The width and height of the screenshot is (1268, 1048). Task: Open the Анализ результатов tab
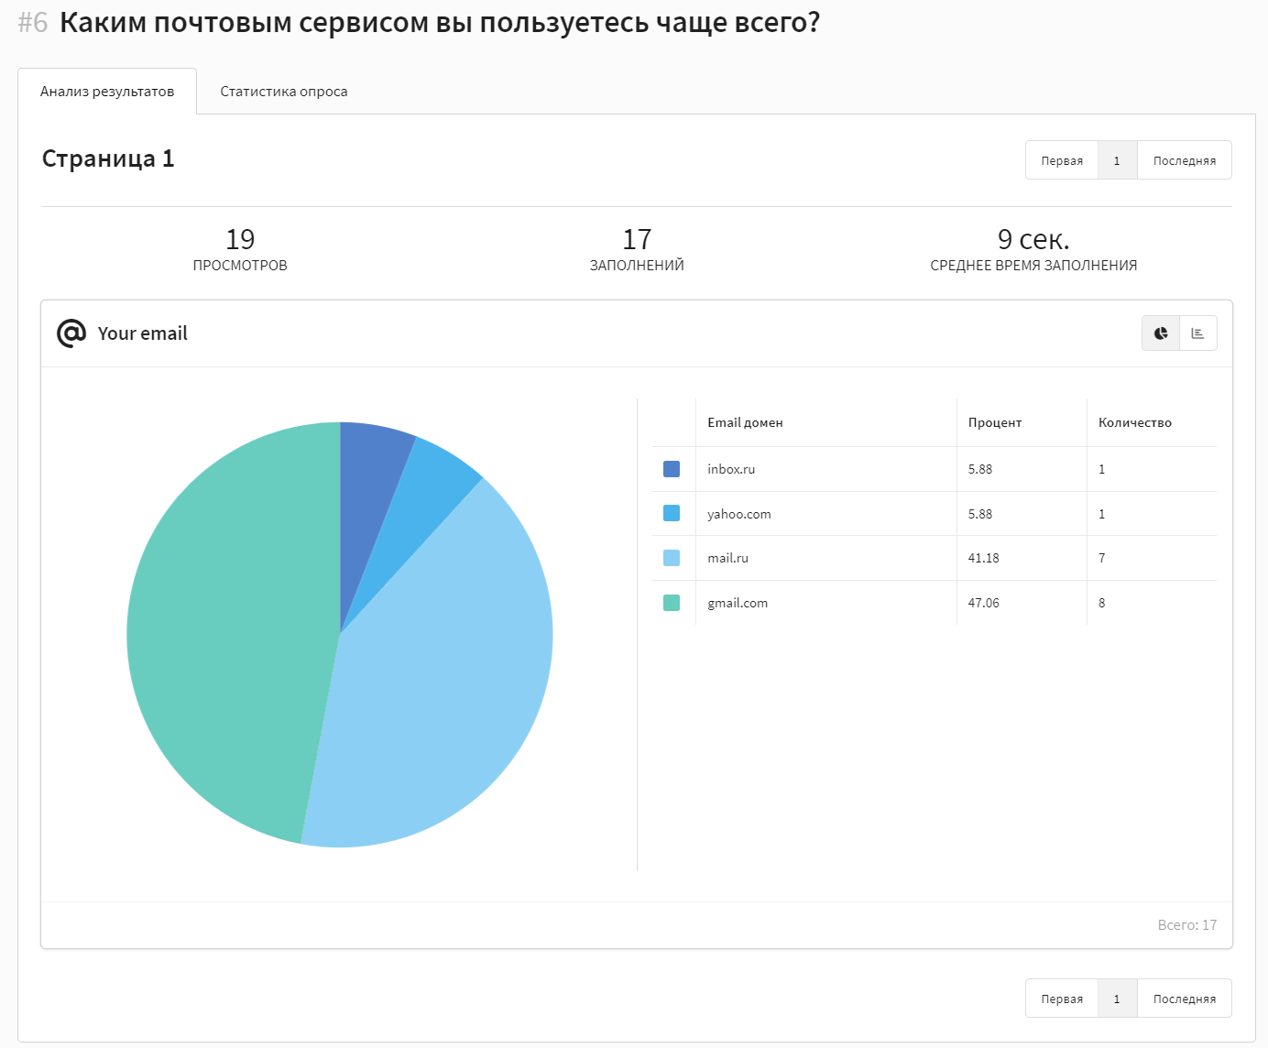point(107,92)
